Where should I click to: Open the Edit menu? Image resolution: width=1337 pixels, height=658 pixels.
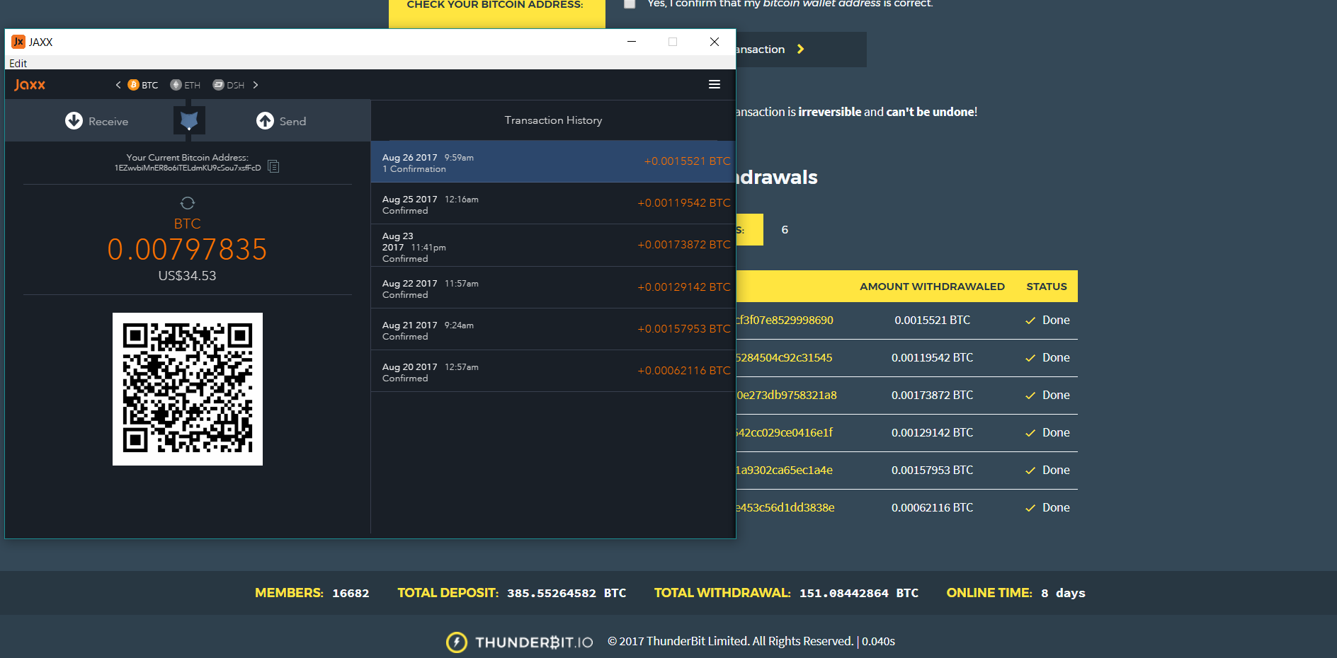tap(18, 63)
